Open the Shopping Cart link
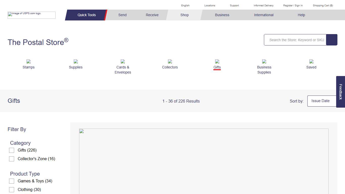 tap(323, 6)
